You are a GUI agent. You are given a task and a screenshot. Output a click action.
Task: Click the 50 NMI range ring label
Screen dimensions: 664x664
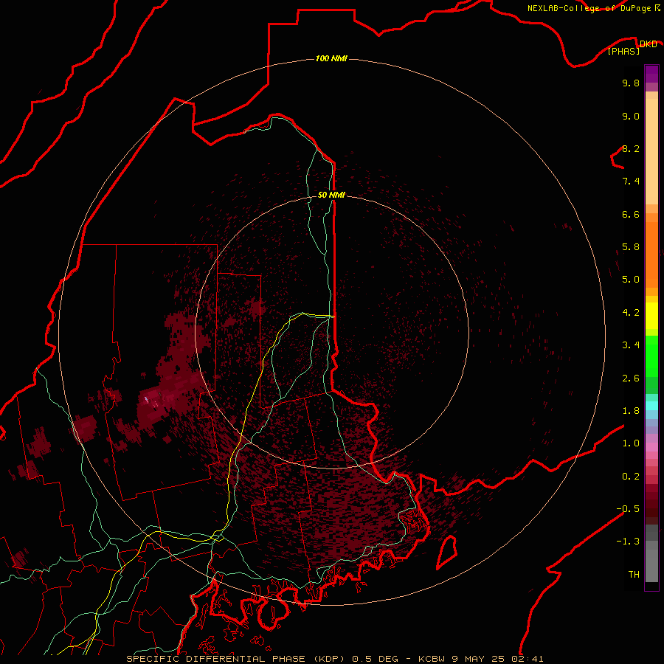point(331,195)
